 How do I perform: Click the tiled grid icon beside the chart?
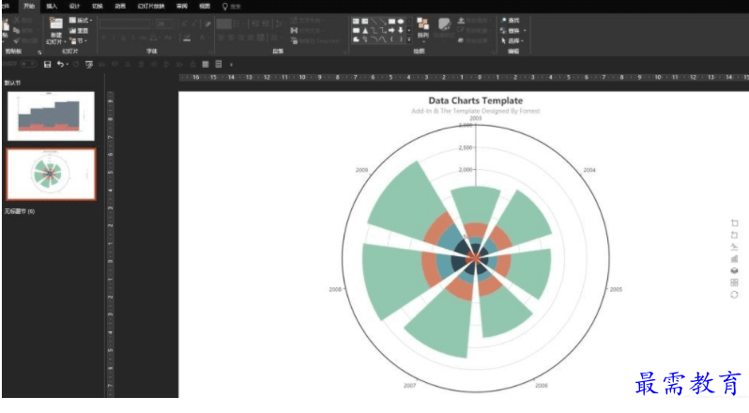click(734, 283)
